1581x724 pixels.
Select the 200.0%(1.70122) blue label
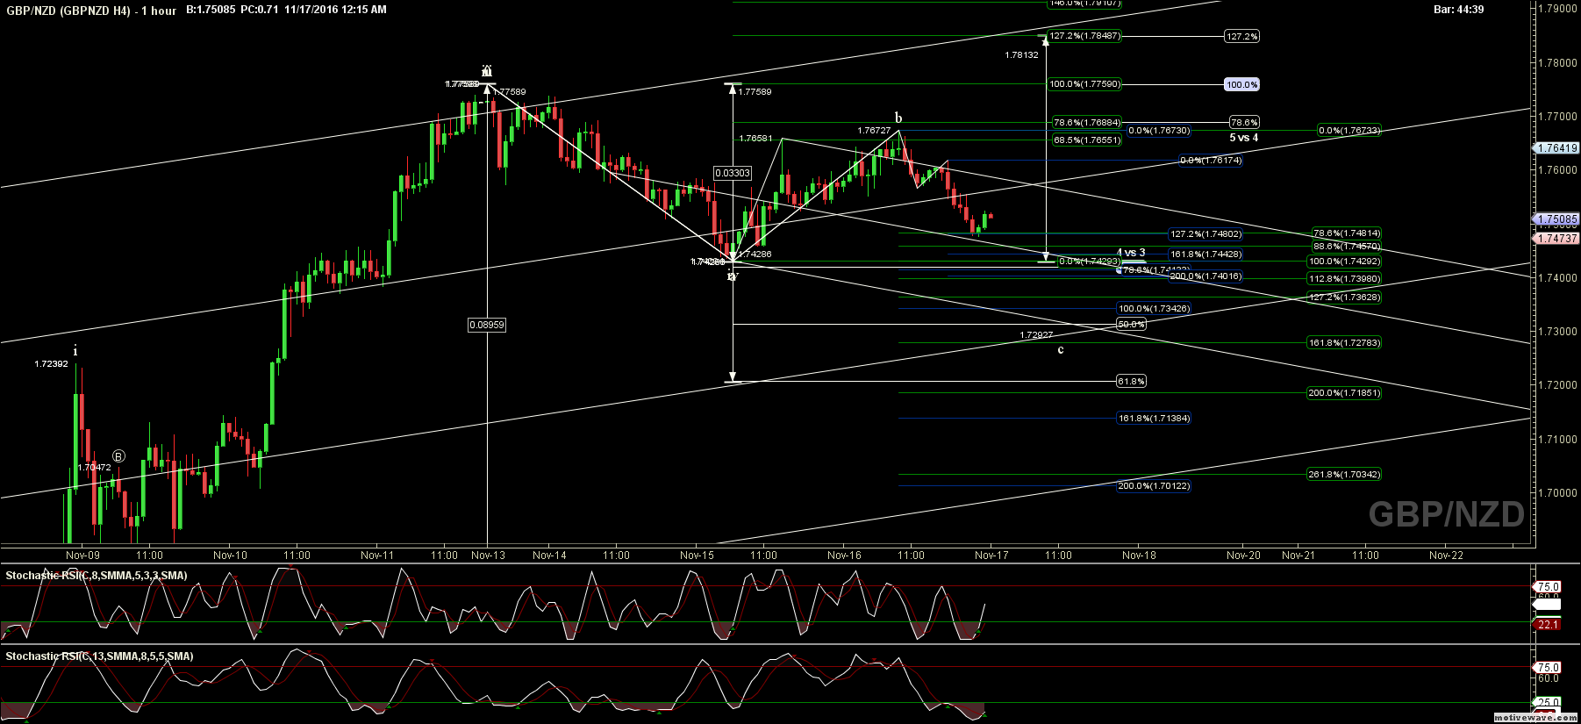coord(1154,486)
